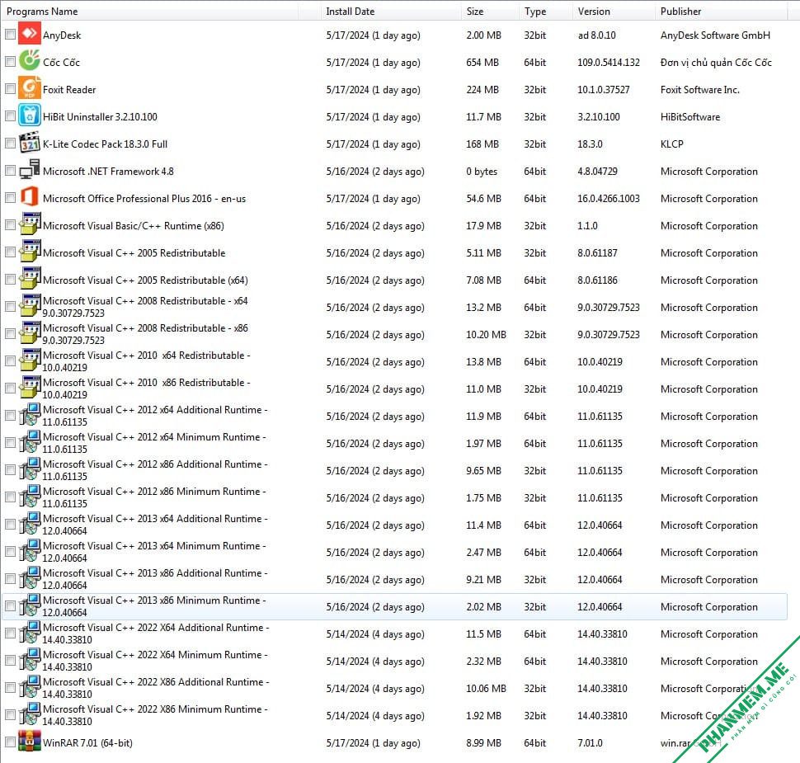Image resolution: width=800 pixels, height=763 pixels.
Task: Click the Visual C++ 2012 x86 Additional Runtime icon
Action: 30,469
